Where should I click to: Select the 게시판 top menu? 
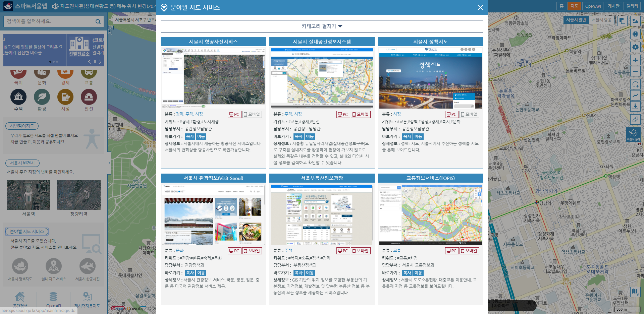[613, 6]
